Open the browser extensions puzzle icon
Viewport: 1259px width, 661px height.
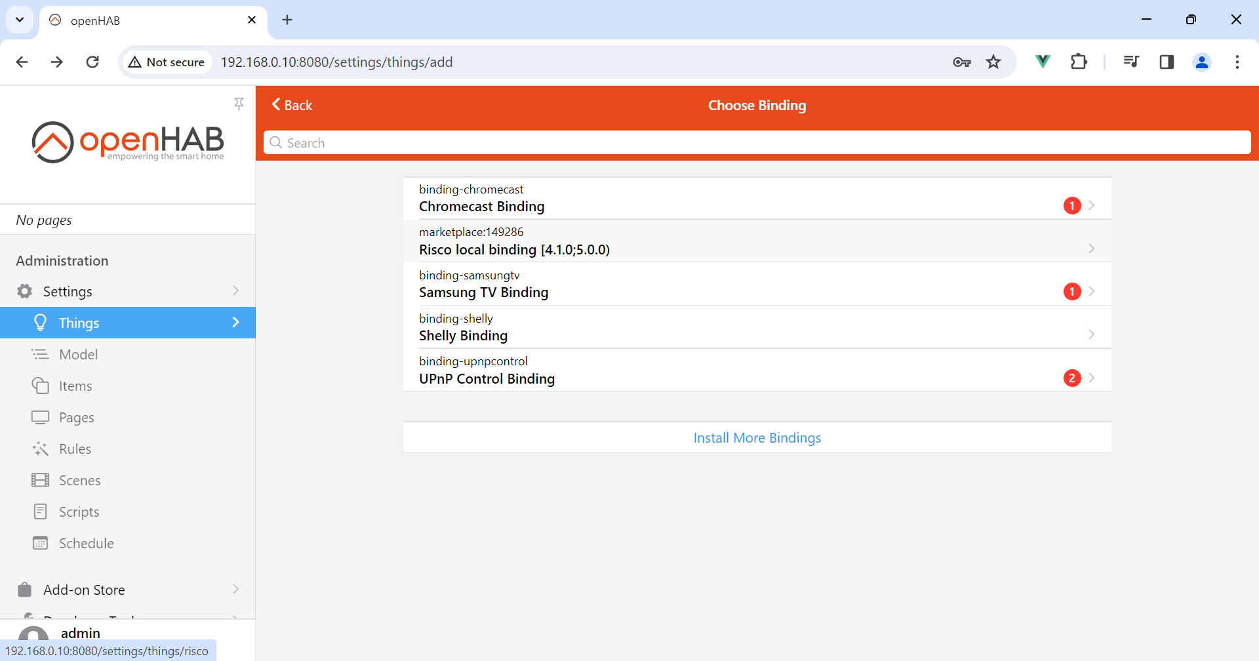click(x=1079, y=62)
